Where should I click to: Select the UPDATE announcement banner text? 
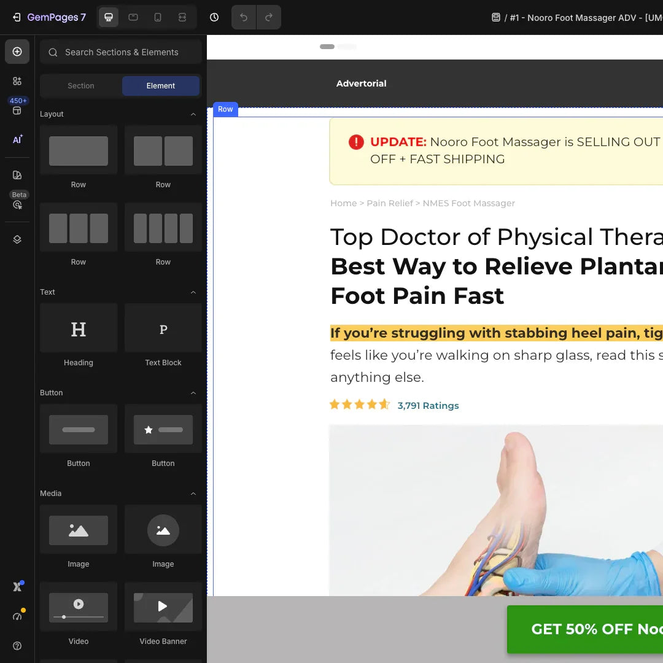click(516, 150)
